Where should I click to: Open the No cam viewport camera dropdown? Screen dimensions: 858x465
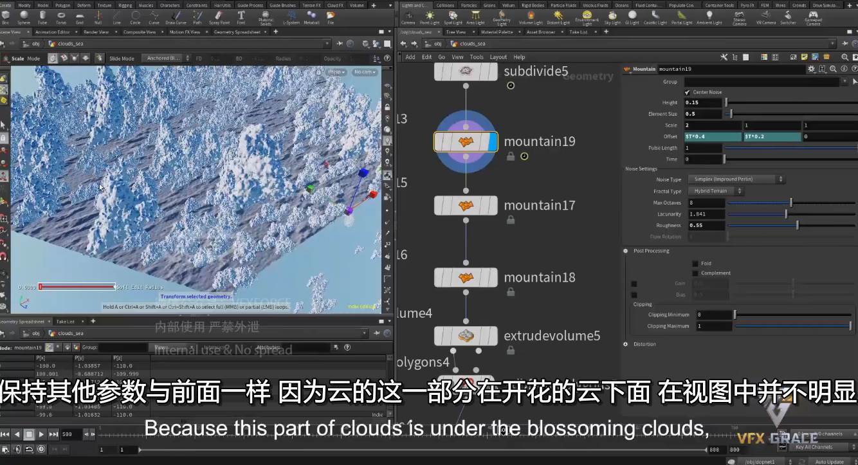(x=365, y=72)
